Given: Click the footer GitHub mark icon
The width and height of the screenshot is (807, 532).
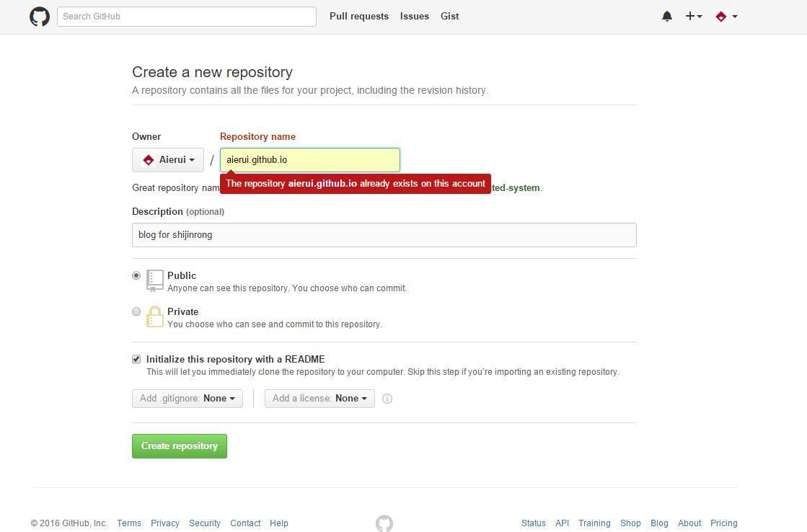Looking at the screenshot, I should pos(384,523).
